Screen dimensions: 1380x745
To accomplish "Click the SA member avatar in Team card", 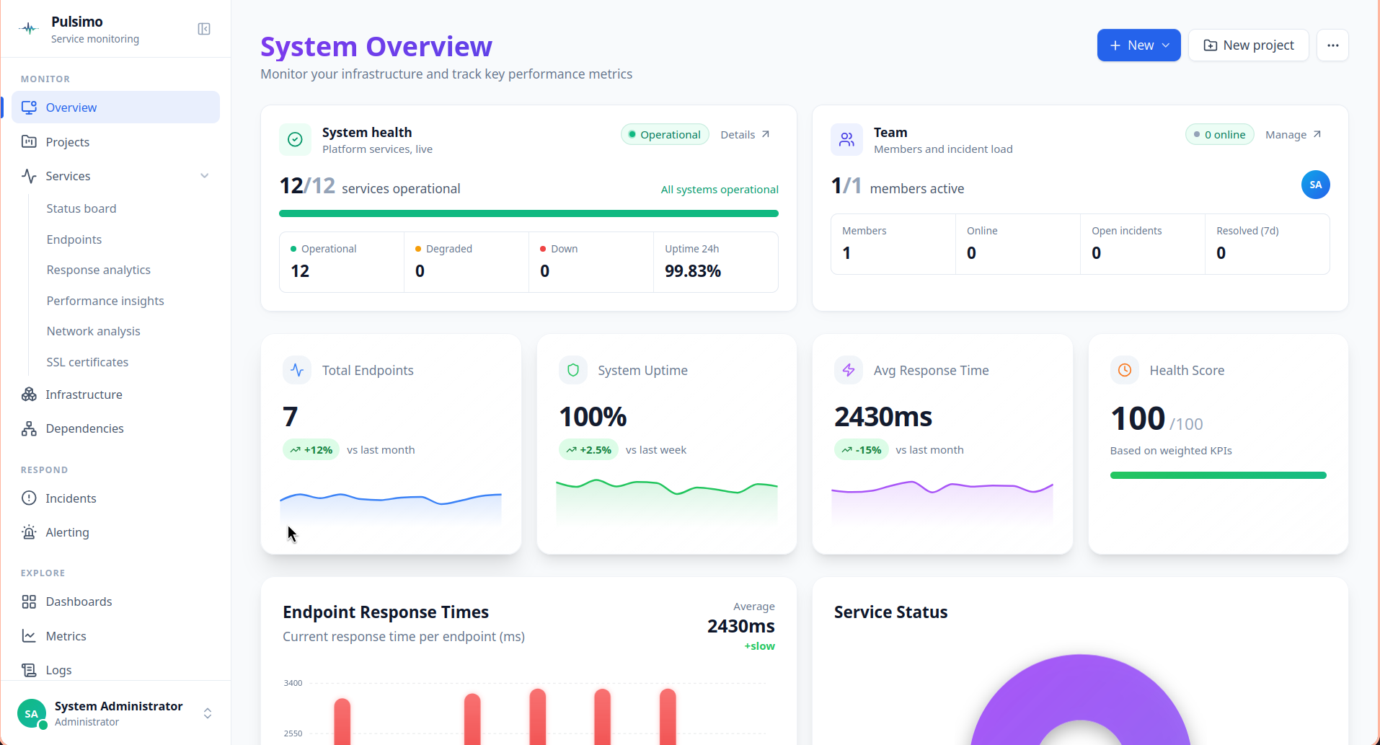I will pos(1315,185).
